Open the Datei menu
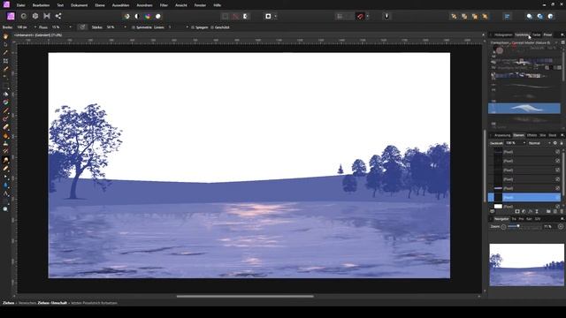 [x=20, y=5]
